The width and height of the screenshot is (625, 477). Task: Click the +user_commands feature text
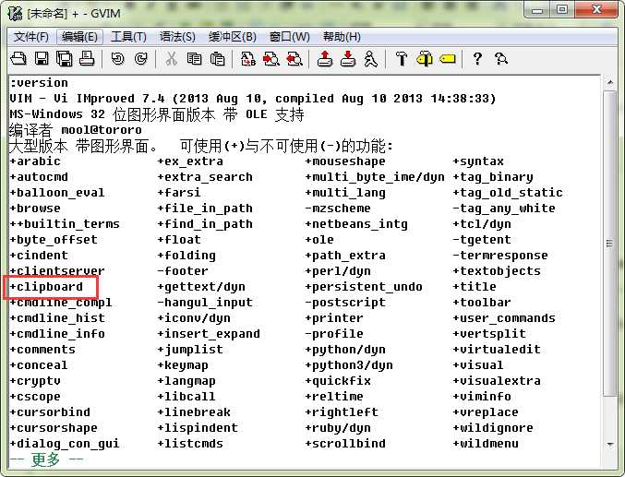[504, 318]
